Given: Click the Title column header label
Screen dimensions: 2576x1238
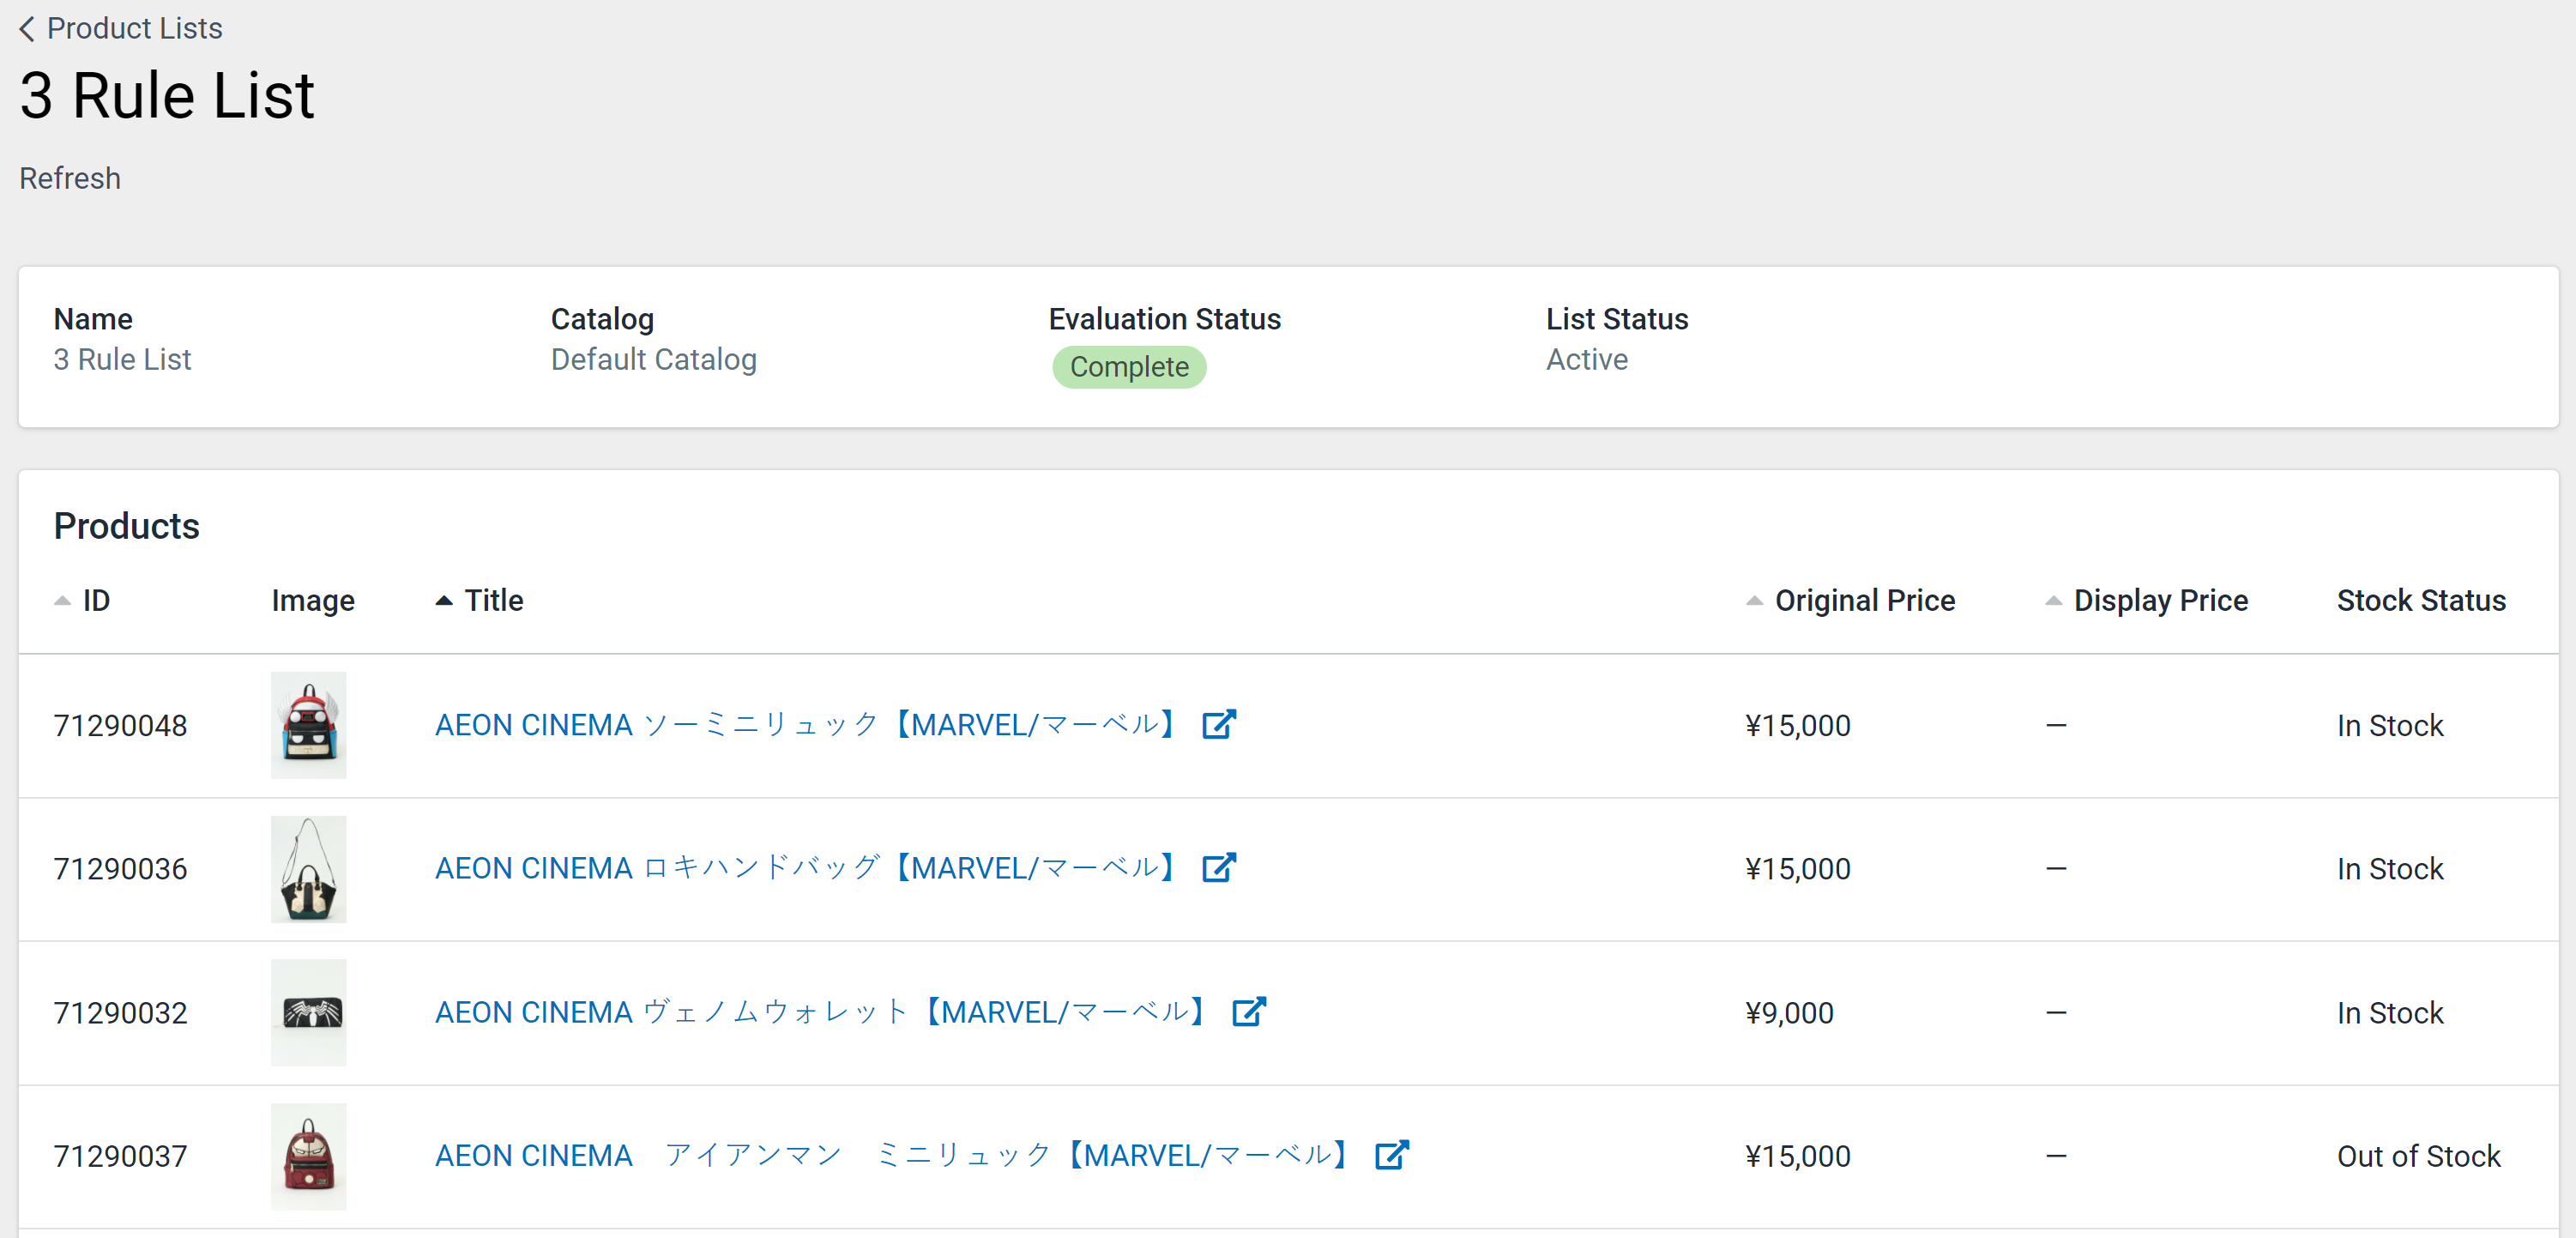Looking at the screenshot, I should (494, 601).
